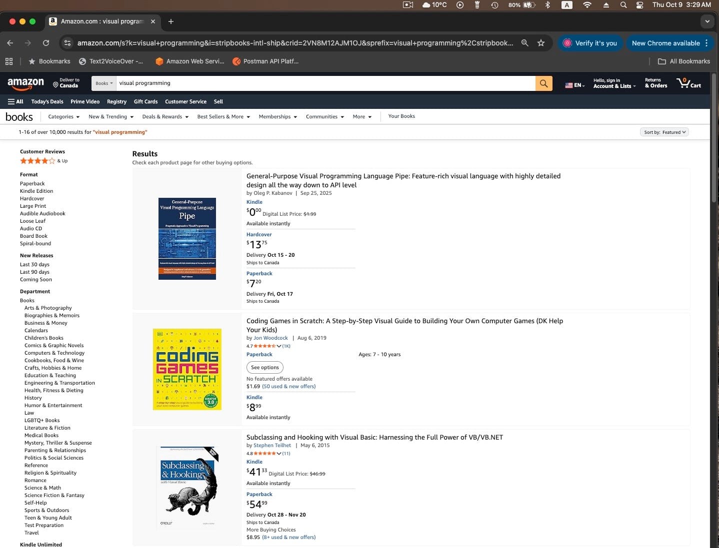Click the Wi-Fi icon in menu bar

587,5
